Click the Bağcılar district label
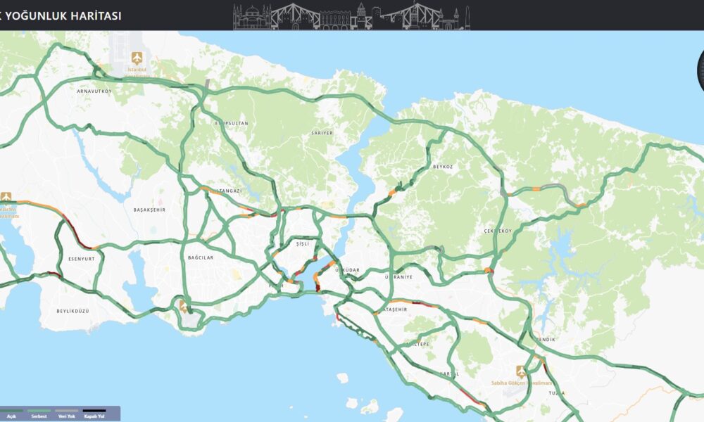The image size is (704, 422). point(201,257)
